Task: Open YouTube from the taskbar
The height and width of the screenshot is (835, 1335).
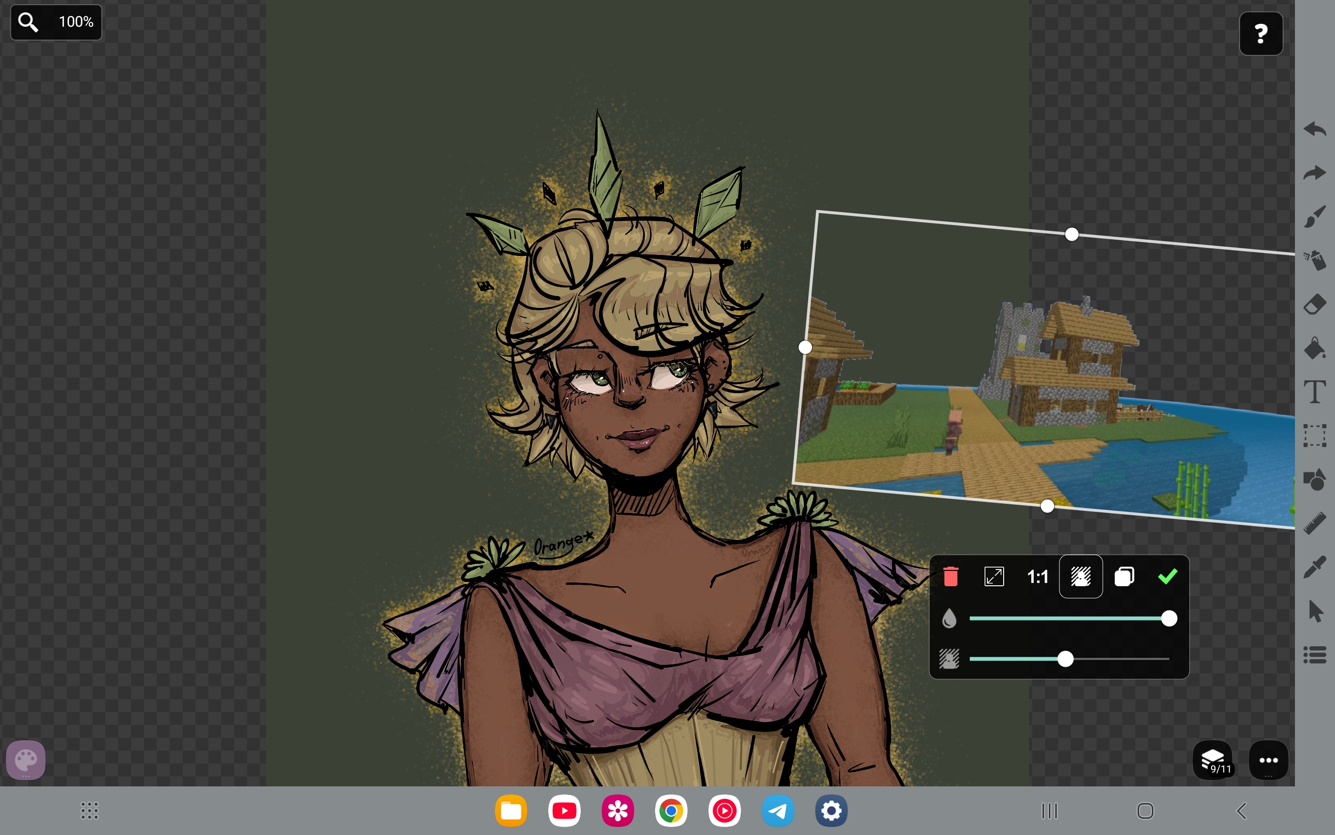Action: point(565,811)
